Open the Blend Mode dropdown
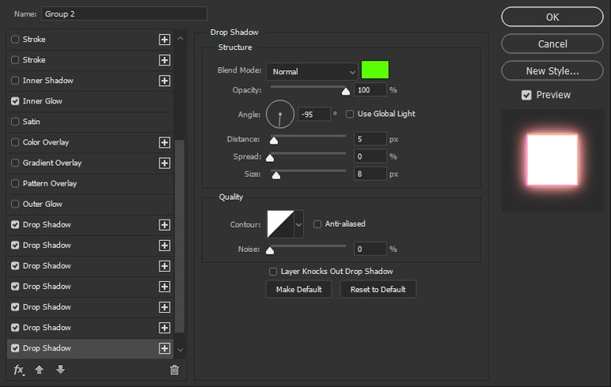Image resolution: width=611 pixels, height=387 pixels. pos(312,72)
